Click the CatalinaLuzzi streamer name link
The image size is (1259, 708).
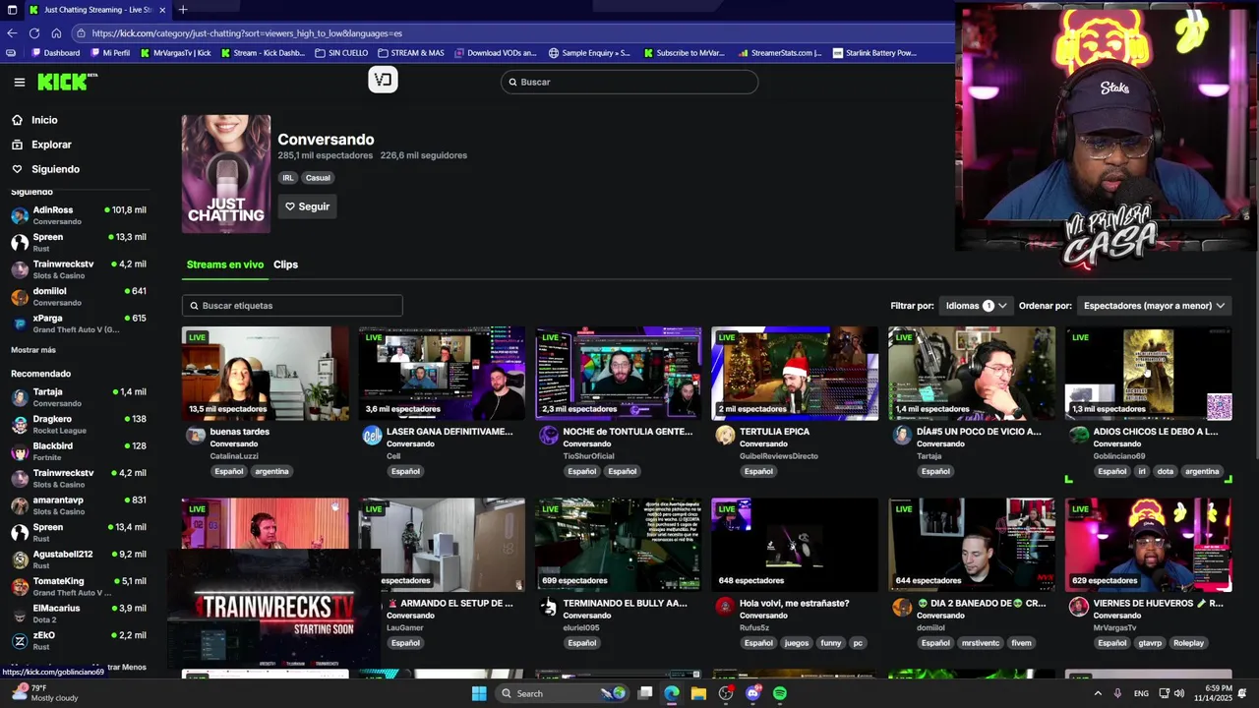pyautogui.click(x=234, y=456)
